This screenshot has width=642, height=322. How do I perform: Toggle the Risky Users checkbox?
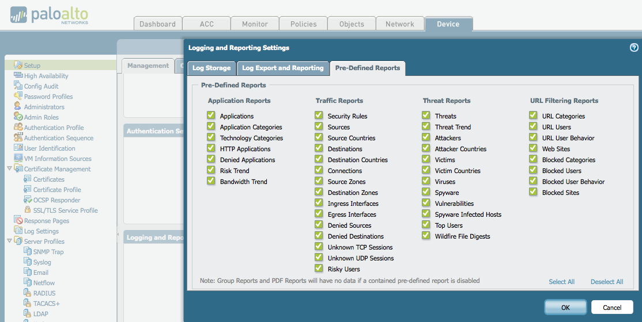pos(319,269)
